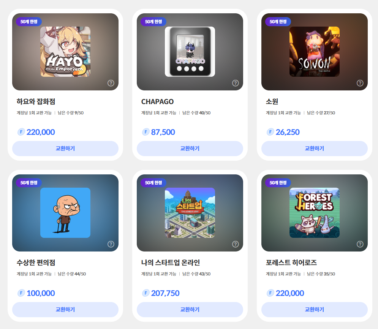Open help icon on 소원 card
Screen dimensions: 378x329
(x=360, y=83)
